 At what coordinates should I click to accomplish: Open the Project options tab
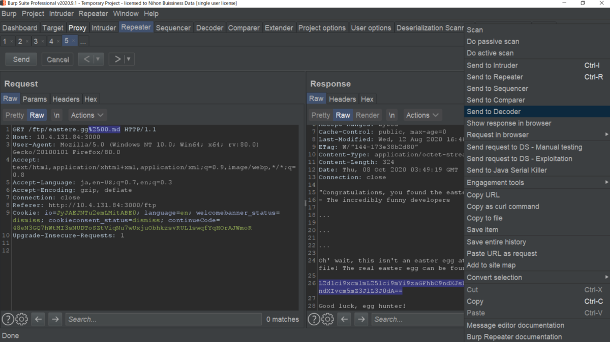[x=322, y=28]
